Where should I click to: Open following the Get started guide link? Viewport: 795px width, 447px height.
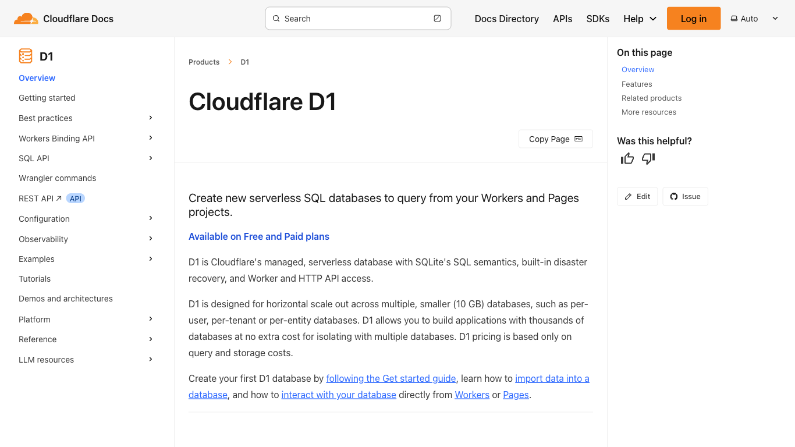tap(391, 378)
